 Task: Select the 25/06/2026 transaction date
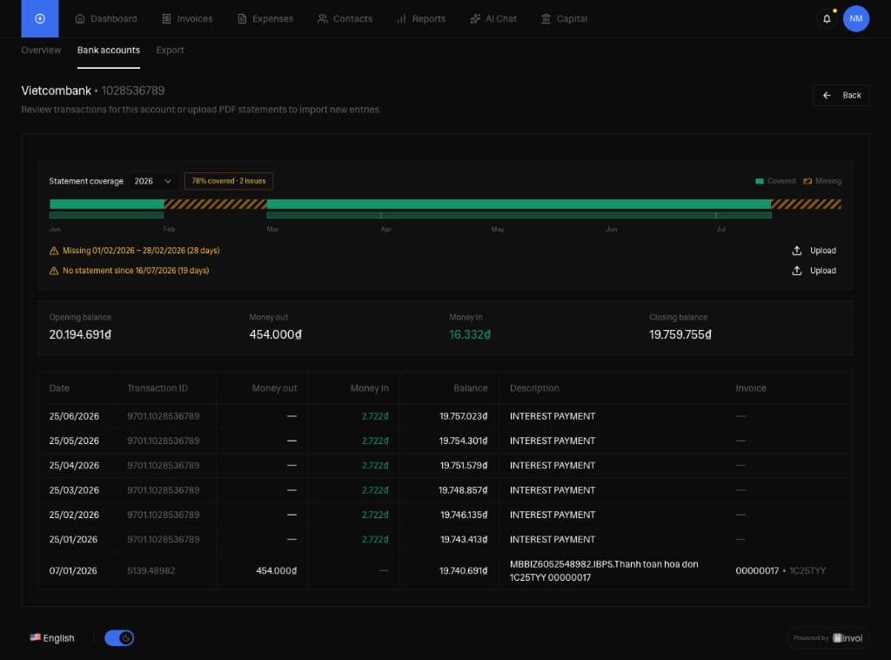[74, 416]
